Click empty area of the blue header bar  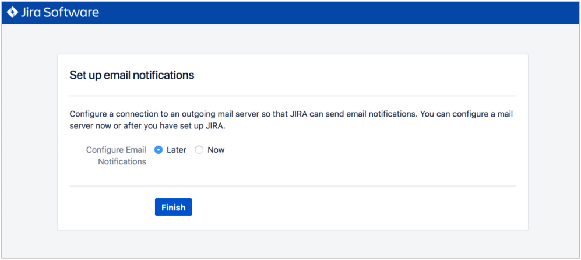click(333, 13)
